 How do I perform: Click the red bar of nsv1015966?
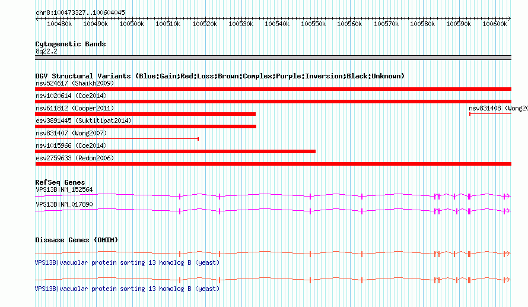point(176,151)
